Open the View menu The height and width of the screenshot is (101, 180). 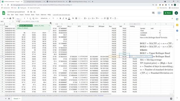(x=17, y=15)
